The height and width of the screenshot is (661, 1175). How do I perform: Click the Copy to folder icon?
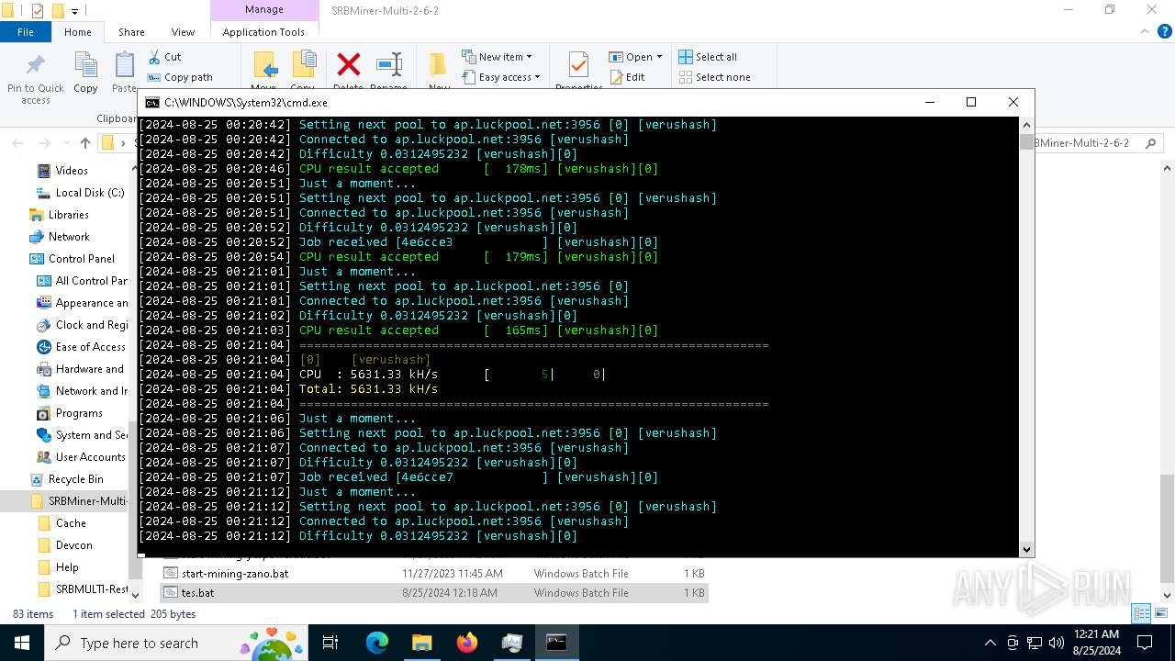(304, 66)
